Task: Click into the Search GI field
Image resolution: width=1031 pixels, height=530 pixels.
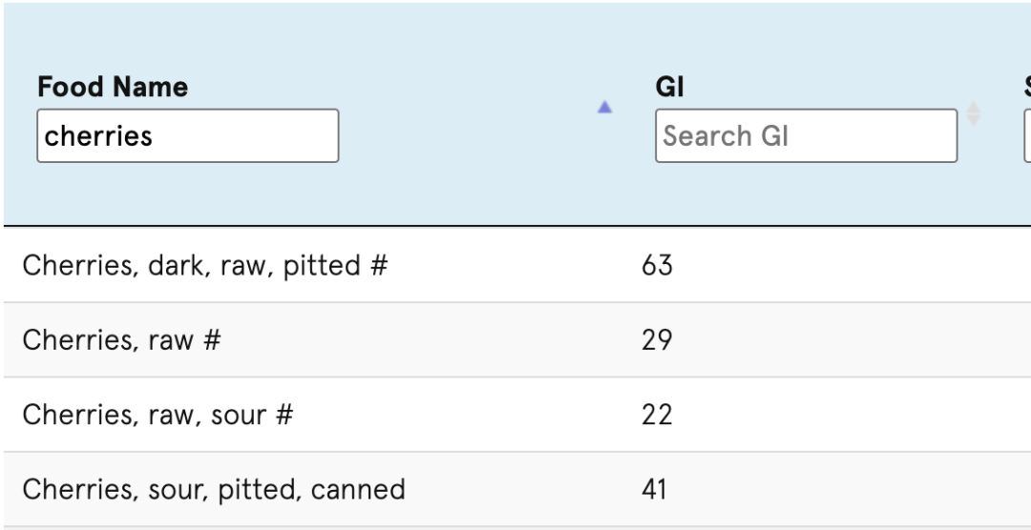Action: (x=806, y=135)
